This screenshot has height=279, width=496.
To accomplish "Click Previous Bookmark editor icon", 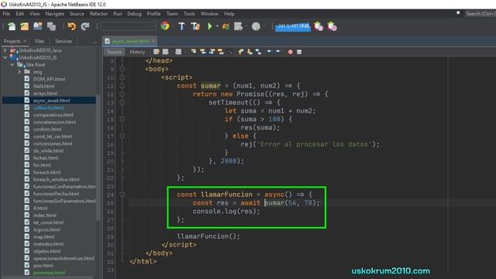I will click(241, 52).
